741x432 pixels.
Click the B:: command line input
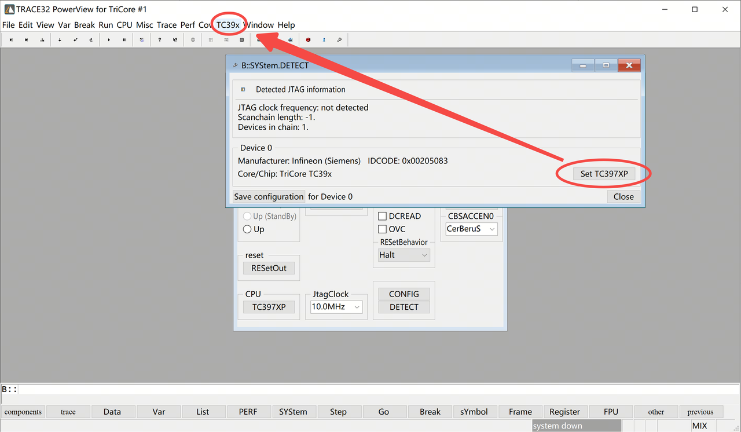pos(379,389)
